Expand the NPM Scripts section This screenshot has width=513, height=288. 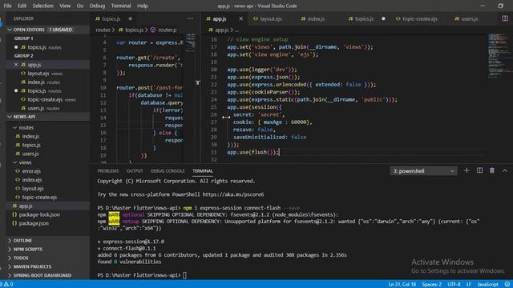(28, 249)
